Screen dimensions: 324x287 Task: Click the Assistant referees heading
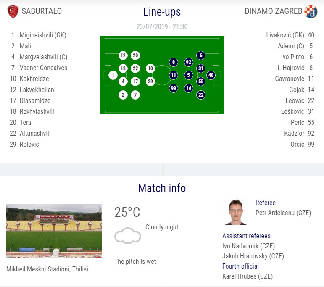(246, 236)
